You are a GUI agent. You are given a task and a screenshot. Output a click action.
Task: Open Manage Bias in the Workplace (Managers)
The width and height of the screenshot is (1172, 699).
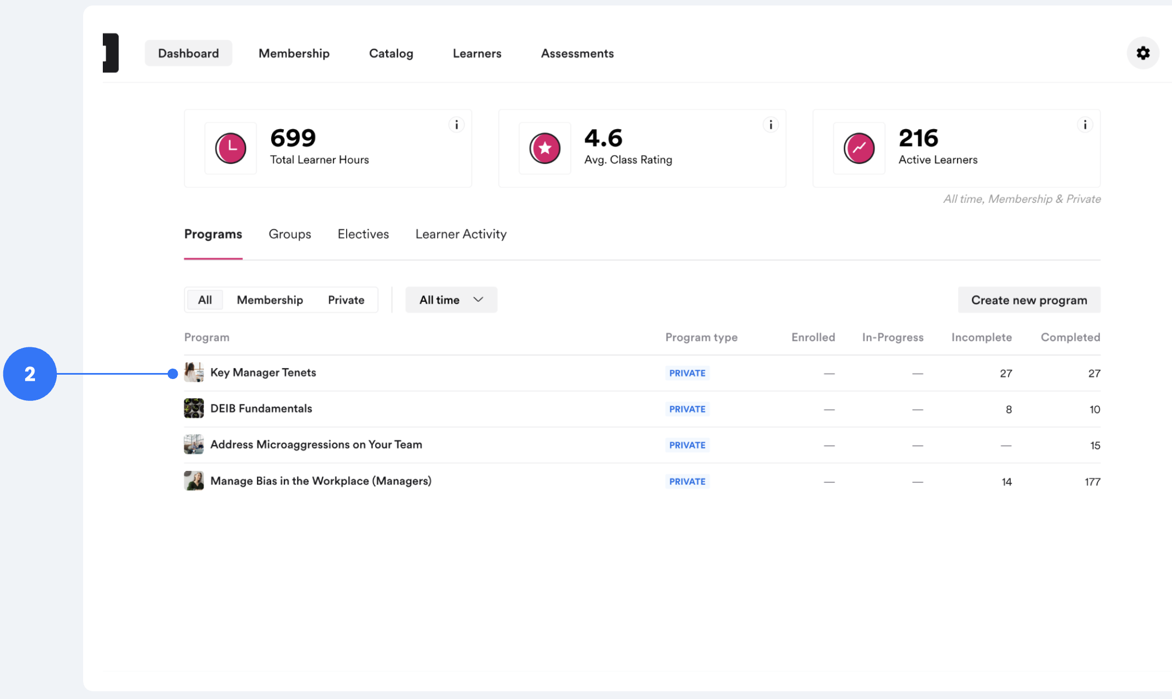click(x=321, y=481)
